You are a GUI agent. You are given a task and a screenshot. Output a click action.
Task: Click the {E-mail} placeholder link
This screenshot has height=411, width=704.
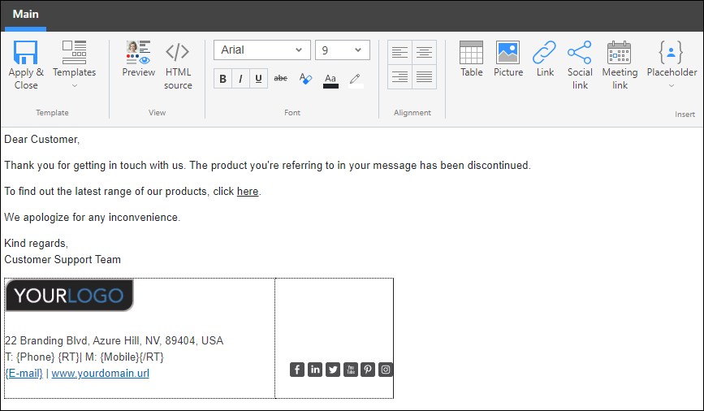point(24,374)
